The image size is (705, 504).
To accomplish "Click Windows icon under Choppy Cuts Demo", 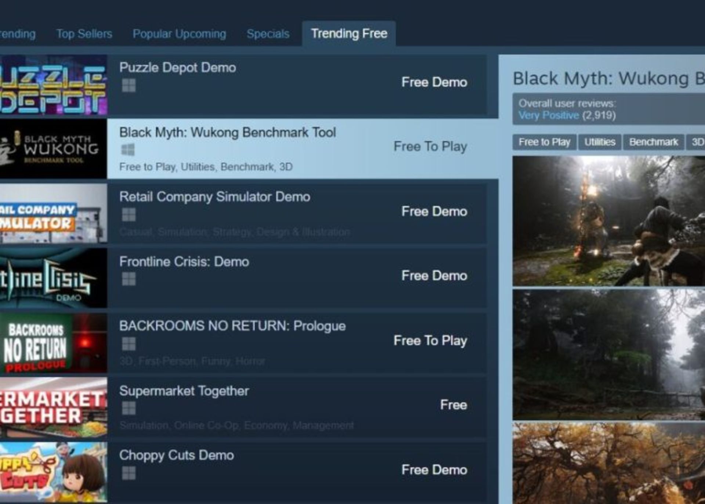I will (129, 473).
